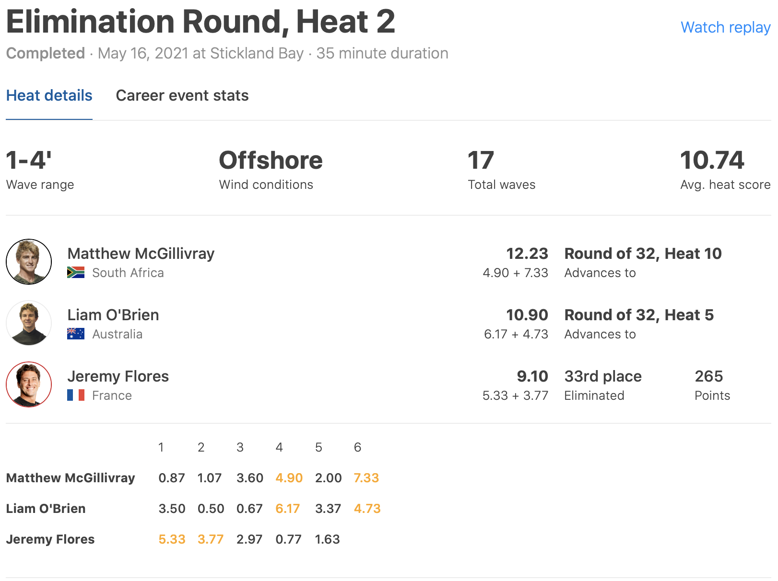Click McGillivray's highlighted 7.33 wave score
The width and height of the screenshot is (778, 581).
(x=366, y=478)
